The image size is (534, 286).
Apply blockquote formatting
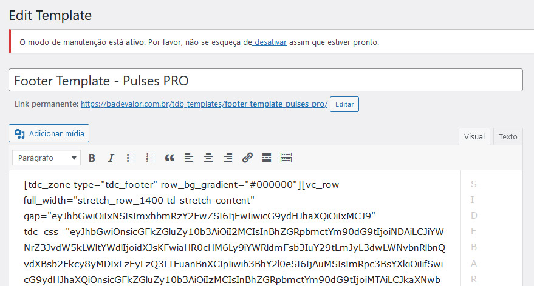point(169,158)
